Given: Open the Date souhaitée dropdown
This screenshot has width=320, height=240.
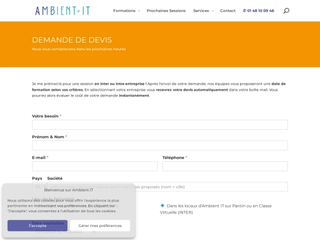Looking at the screenshot, I should [x=64, y=232].
